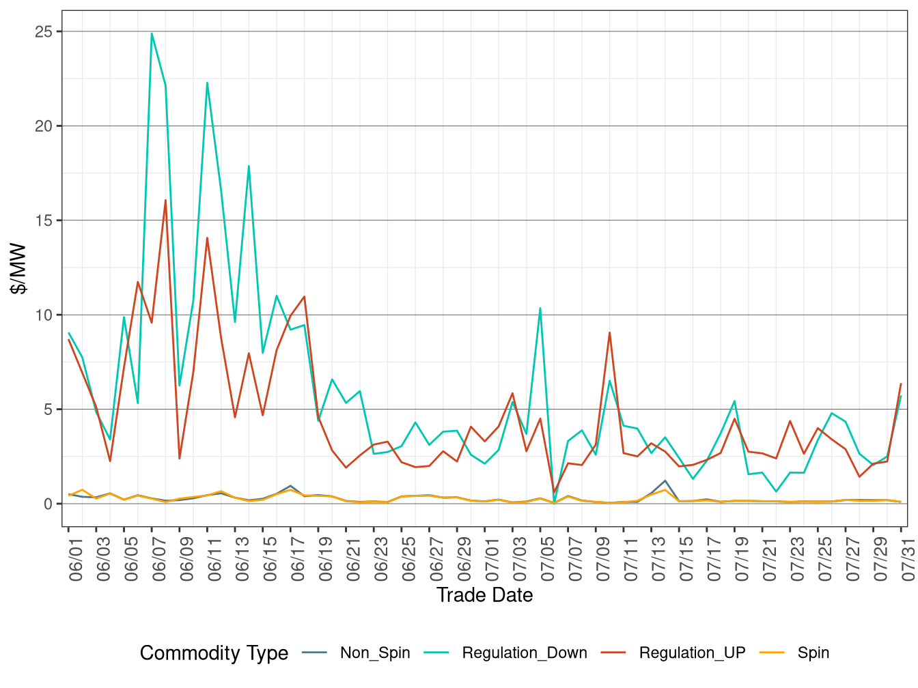
Task: Select the Regulation_UP legend label text
Action: (692, 653)
